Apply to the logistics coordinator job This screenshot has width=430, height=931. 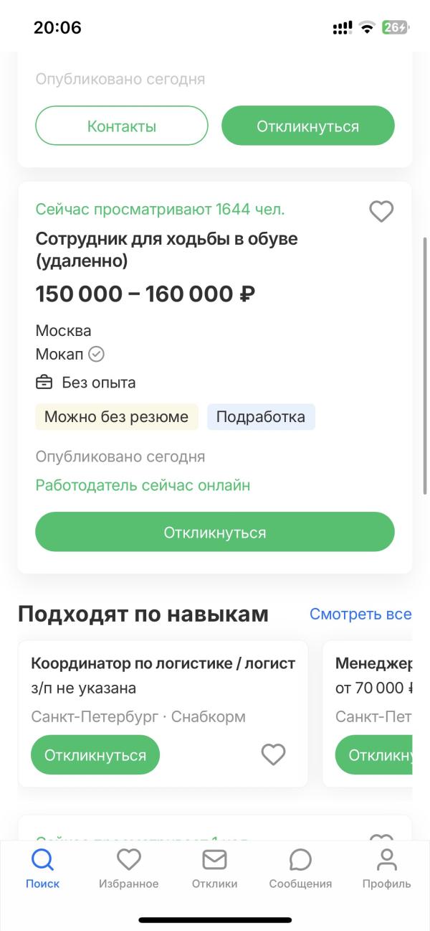click(95, 755)
